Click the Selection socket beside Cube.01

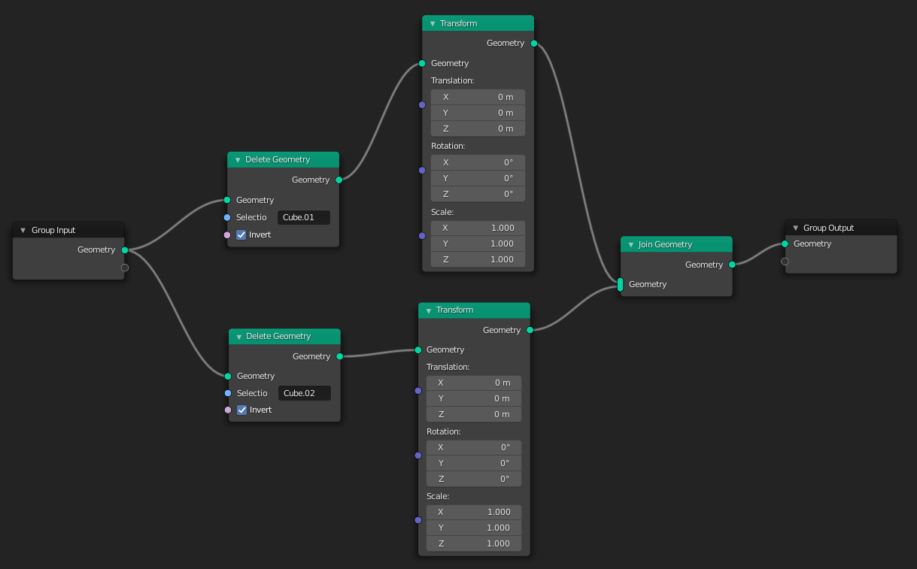pyautogui.click(x=227, y=217)
